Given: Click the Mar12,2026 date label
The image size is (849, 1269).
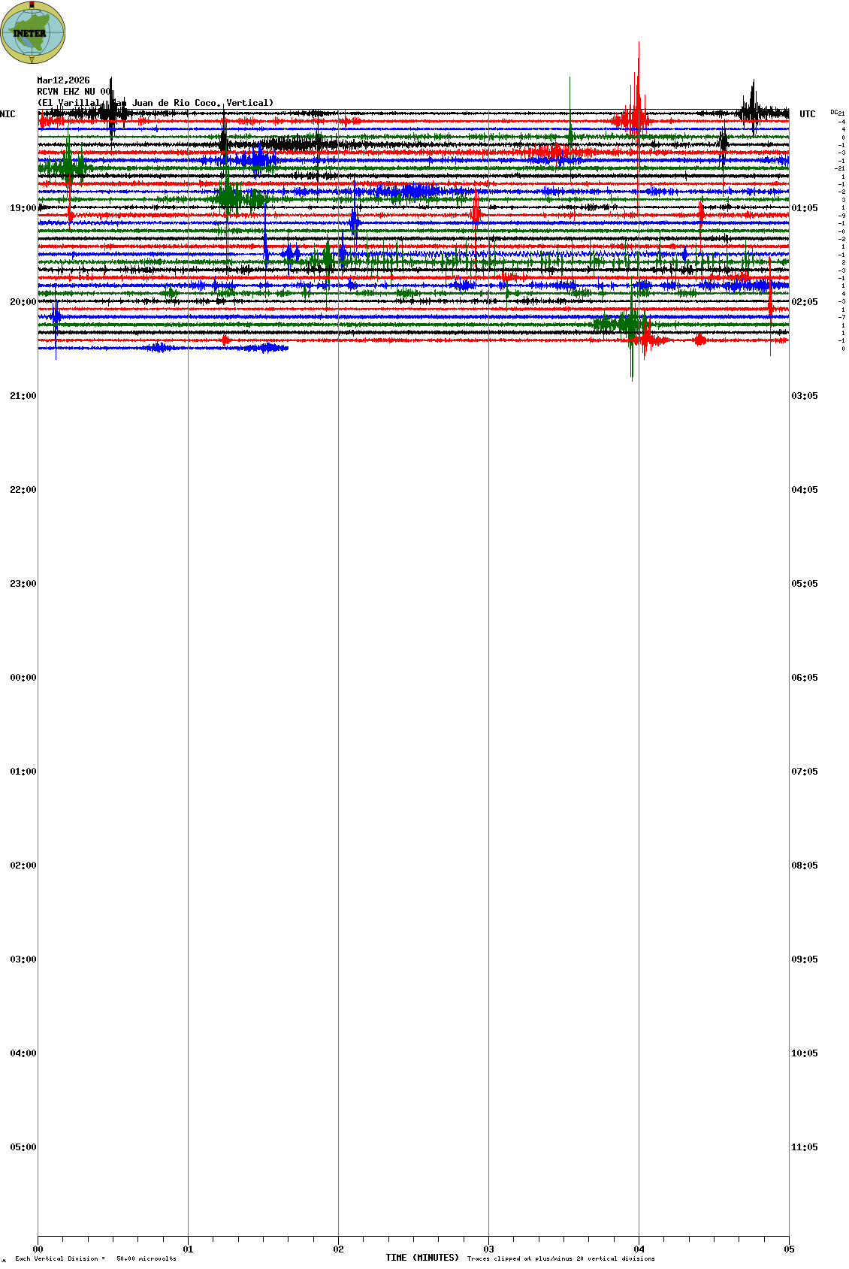Looking at the screenshot, I should click(63, 80).
